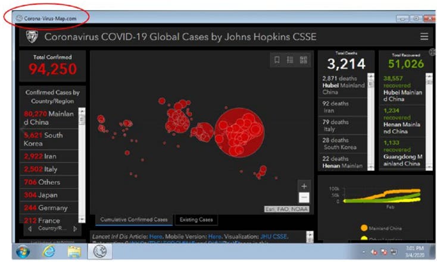Open the legend list icon above the map

(290, 60)
